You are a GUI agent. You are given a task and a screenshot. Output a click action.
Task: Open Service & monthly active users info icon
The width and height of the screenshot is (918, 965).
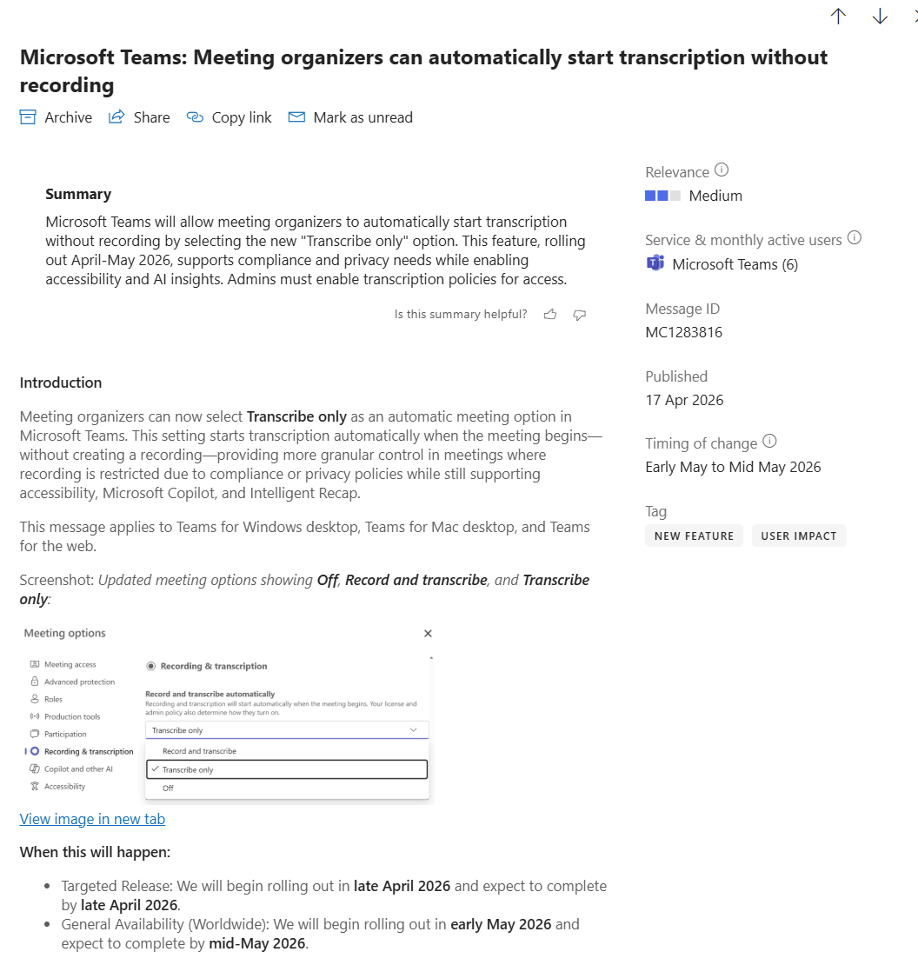tap(855, 237)
